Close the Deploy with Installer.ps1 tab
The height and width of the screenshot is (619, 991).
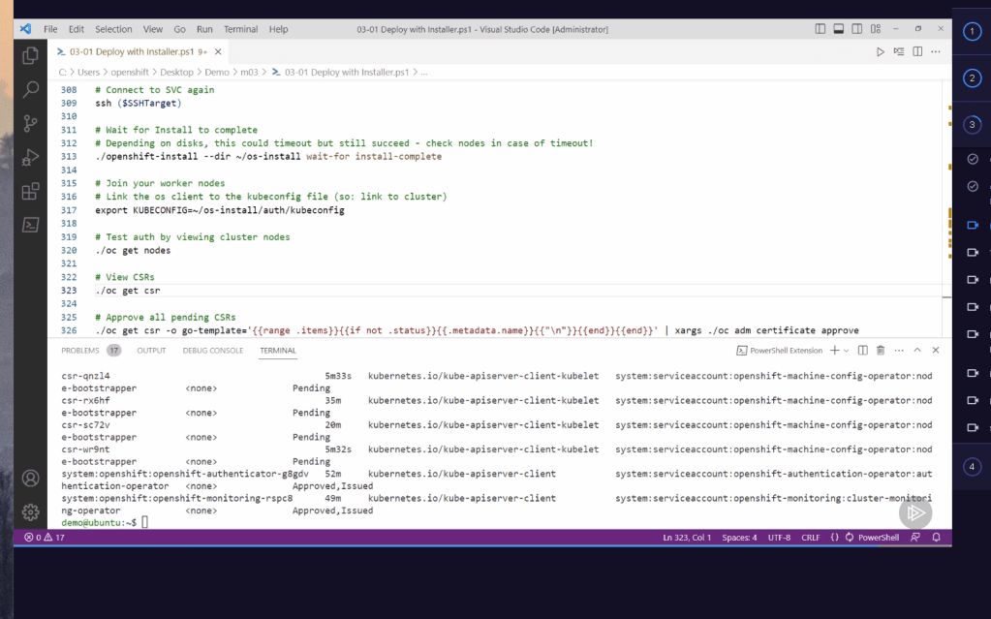tap(218, 52)
